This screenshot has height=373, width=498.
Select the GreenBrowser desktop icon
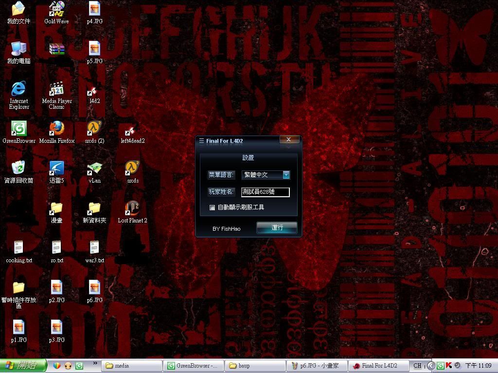[x=18, y=129]
